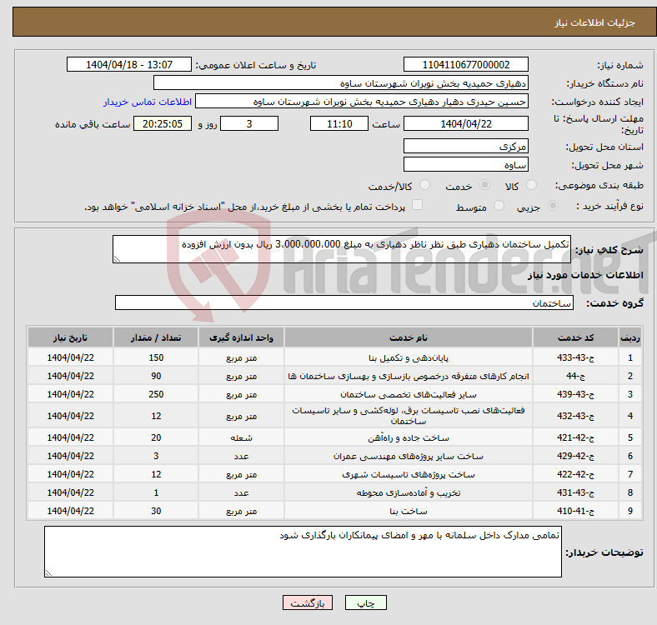Image resolution: width=657 pixels, height=625 pixels.
Task: Select the خدمت radio button
Action: (x=484, y=185)
